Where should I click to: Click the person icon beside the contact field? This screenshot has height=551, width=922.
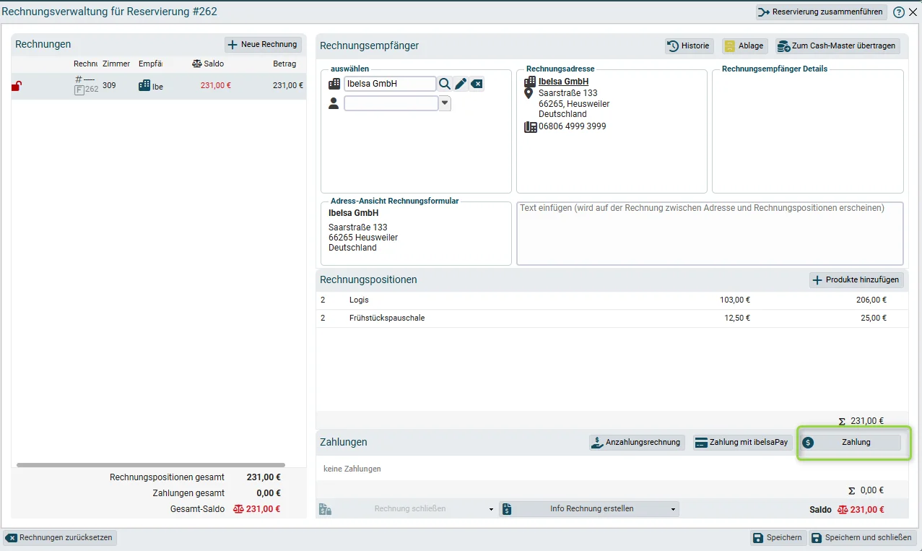coord(334,104)
